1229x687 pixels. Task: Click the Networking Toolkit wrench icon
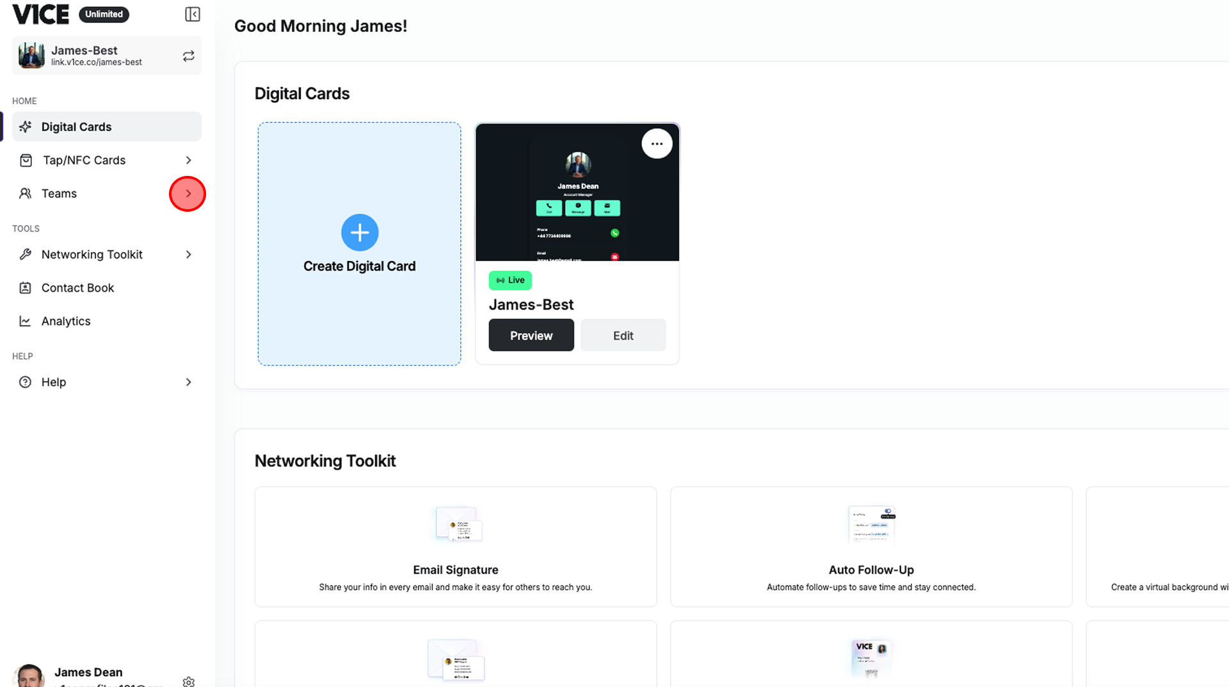26,255
